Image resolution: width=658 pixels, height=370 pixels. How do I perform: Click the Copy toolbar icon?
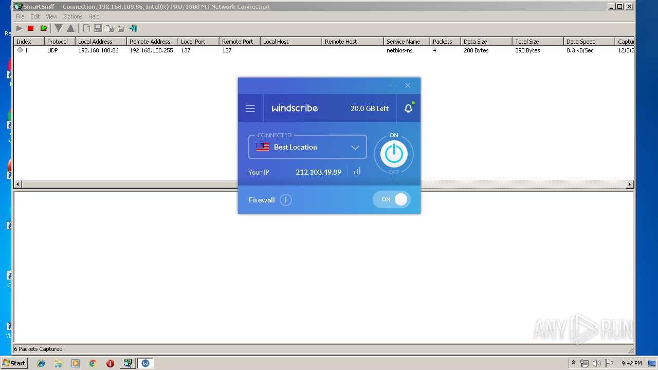pos(109,28)
